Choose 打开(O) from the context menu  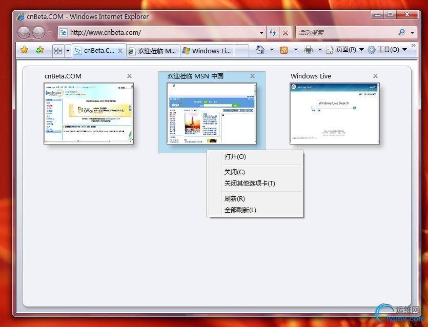(255, 157)
